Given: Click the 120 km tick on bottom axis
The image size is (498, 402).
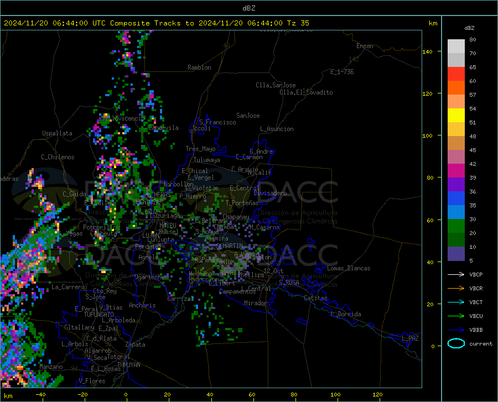Looking at the screenshot, I should click(x=377, y=394).
